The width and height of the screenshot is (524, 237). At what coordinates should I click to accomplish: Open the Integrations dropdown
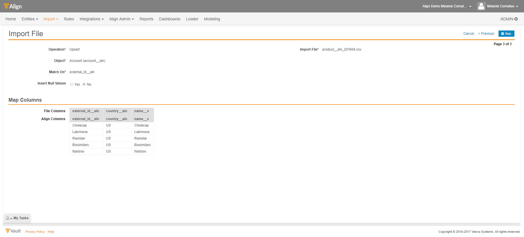(x=92, y=19)
